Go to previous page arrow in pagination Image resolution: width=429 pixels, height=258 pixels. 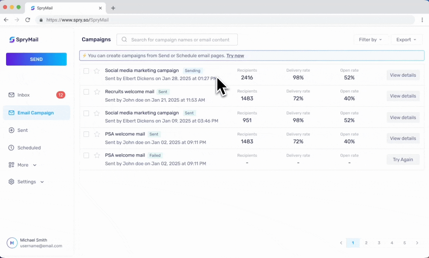[x=341, y=243]
